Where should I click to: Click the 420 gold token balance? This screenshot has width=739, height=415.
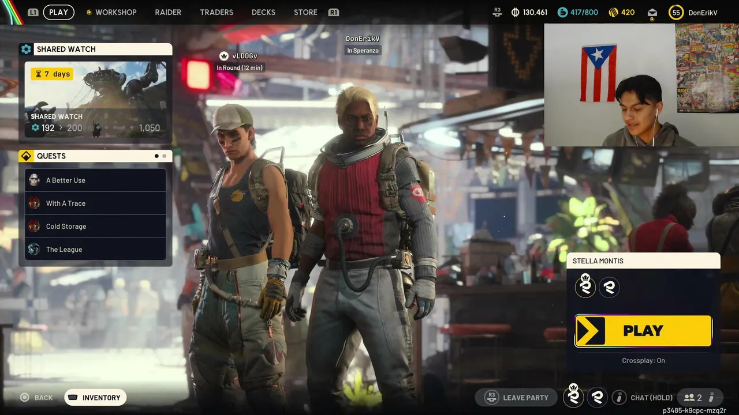click(x=622, y=12)
